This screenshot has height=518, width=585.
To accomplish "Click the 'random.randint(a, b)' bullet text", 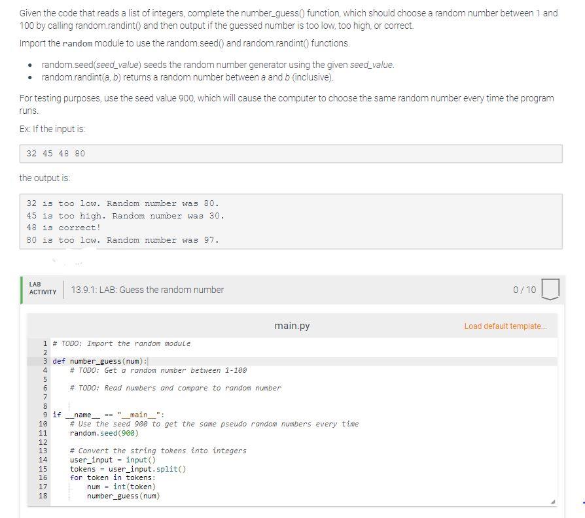I will (x=188, y=77).
